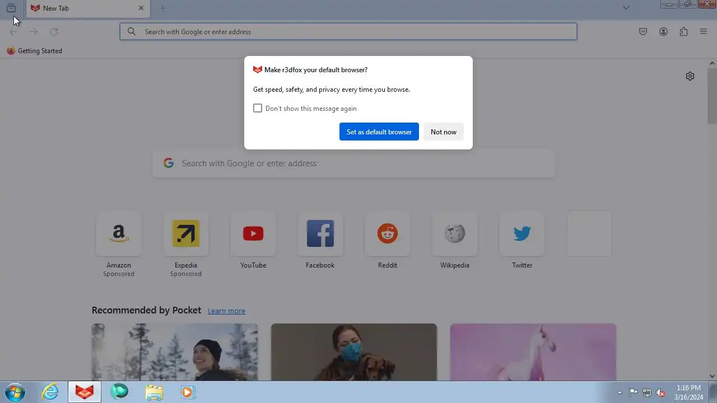Open the hamburger application menu
The width and height of the screenshot is (717, 403).
click(704, 32)
